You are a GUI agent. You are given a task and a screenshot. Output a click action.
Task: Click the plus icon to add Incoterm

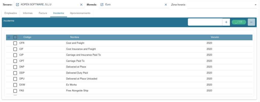(226, 22)
